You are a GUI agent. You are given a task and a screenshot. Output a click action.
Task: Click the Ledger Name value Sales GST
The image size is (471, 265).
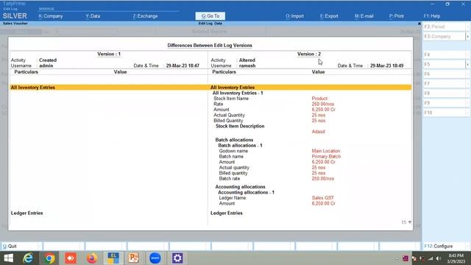322,198
